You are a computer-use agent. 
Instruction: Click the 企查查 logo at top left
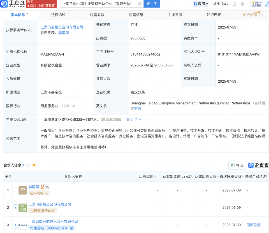(x=13, y=4)
